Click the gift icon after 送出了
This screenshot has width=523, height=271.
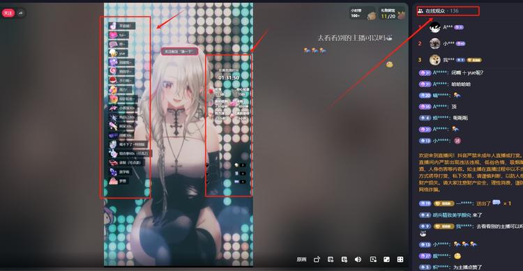[497, 202]
